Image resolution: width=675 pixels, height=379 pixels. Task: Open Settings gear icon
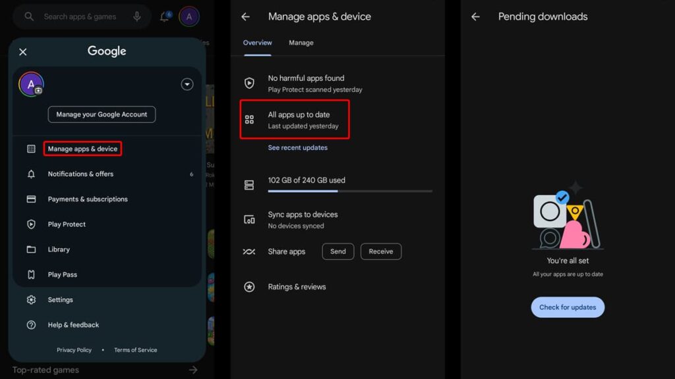point(31,300)
